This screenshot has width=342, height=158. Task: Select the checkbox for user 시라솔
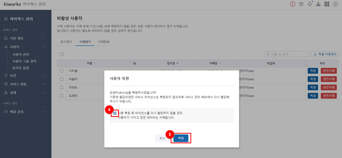click(x=62, y=71)
